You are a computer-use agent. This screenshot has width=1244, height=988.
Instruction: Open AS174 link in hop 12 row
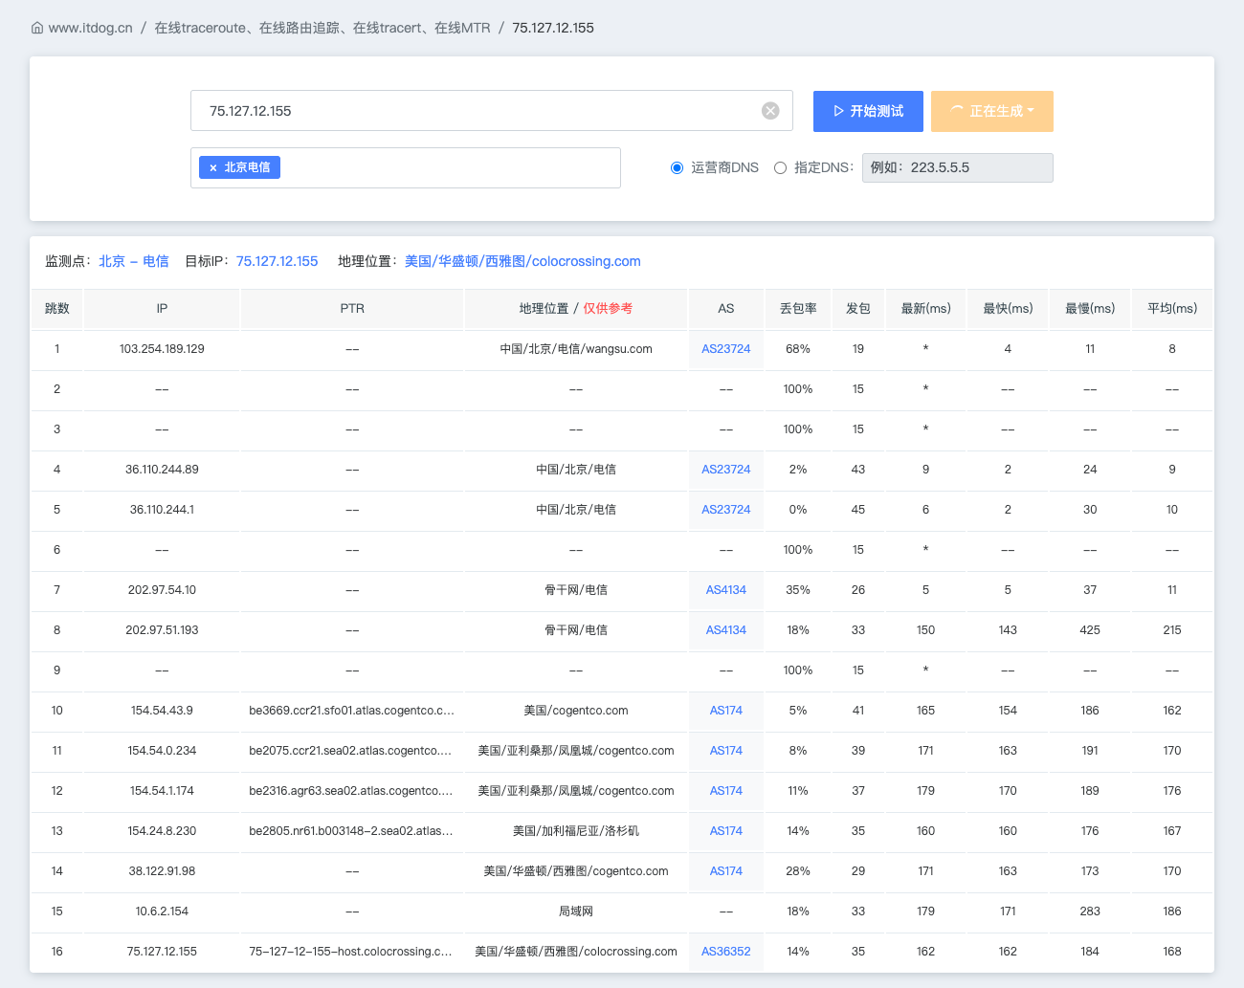click(726, 791)
